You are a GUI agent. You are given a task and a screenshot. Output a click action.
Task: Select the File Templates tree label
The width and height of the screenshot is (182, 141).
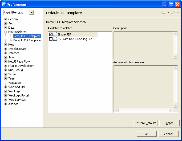coord(17,32)
